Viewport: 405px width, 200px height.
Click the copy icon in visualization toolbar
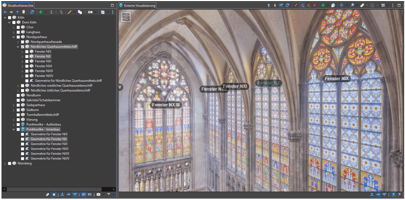(333, 5)
